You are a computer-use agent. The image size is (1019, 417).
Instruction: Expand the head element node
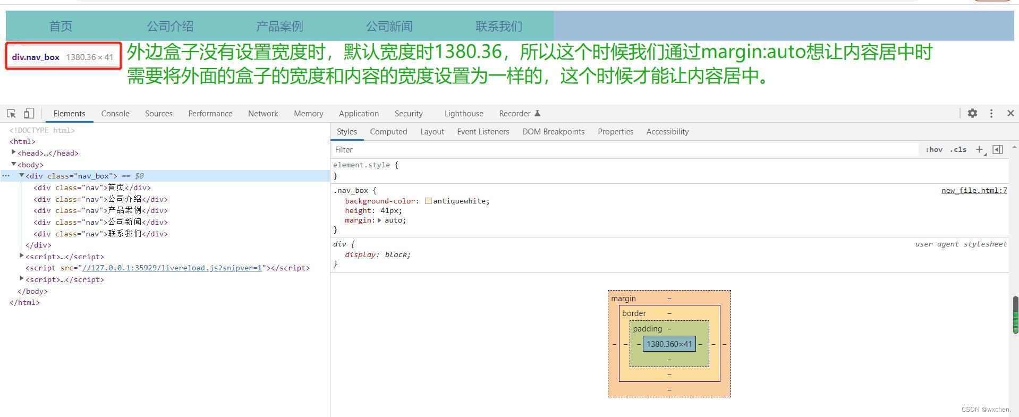pos(14,152)
